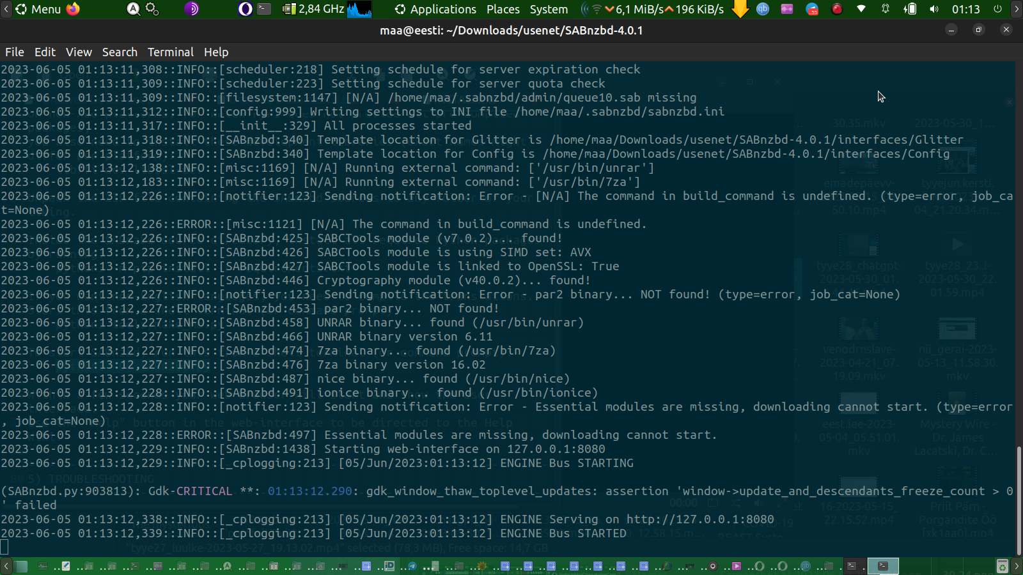Click '/home/maa/.sabnzbd/sabnzbd.ini' path text
Viewport: 1023px width, 575px height.
[x=620, y=112]
